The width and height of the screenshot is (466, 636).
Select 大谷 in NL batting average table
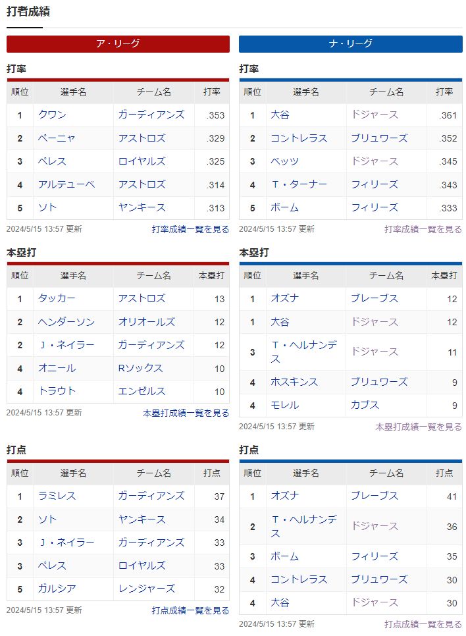point(280,115)
